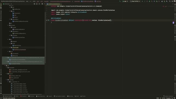The height and width of the screenshot is (99, 176).
Task: Open the TODO tab
Action: [16, 96]
